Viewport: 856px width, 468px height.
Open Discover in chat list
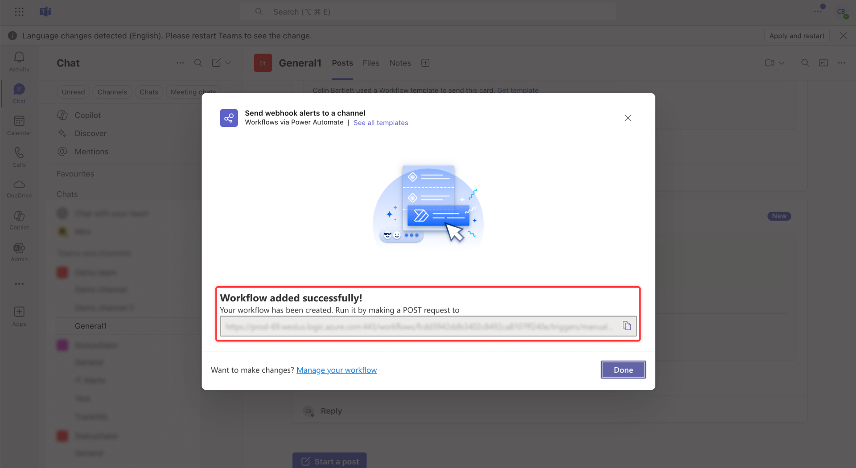tap(91, 133)
